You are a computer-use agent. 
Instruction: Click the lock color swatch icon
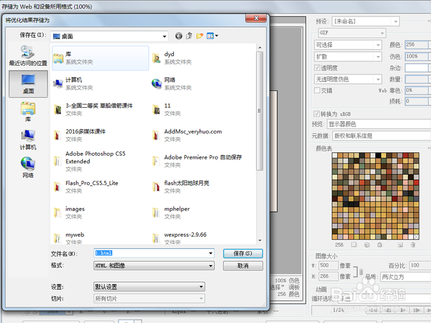pos(380,245)
